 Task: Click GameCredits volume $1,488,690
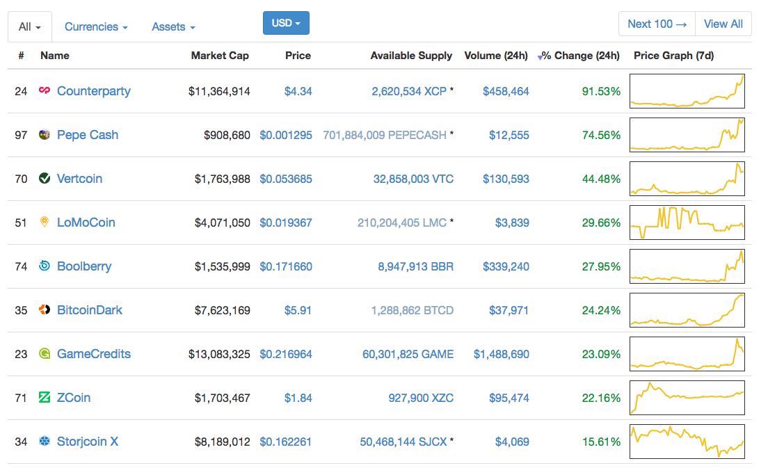coord(501,355)
